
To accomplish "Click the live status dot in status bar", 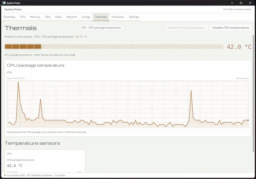I will tap(5, 175).
